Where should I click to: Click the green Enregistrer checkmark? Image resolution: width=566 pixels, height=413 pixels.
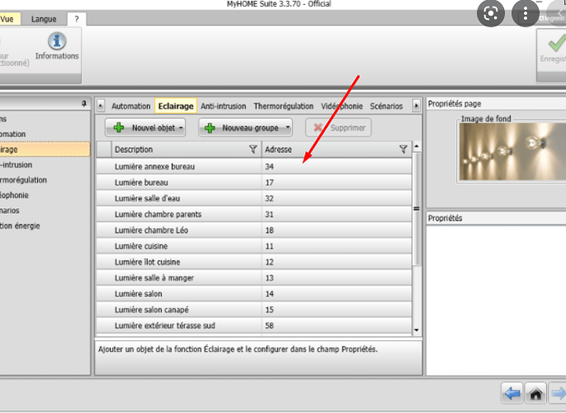(x=556, y=43)
